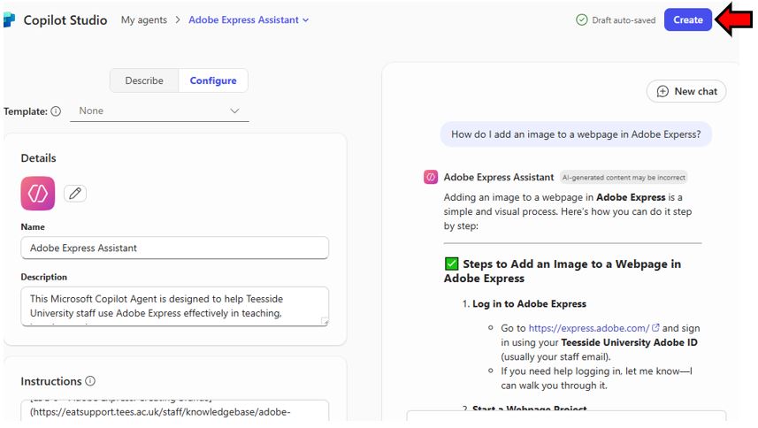Start a New chat
Screen dimensions: 758x428
686,91
